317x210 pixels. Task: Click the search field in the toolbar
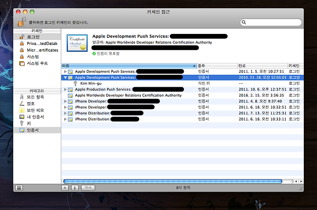tap(271, 22)
